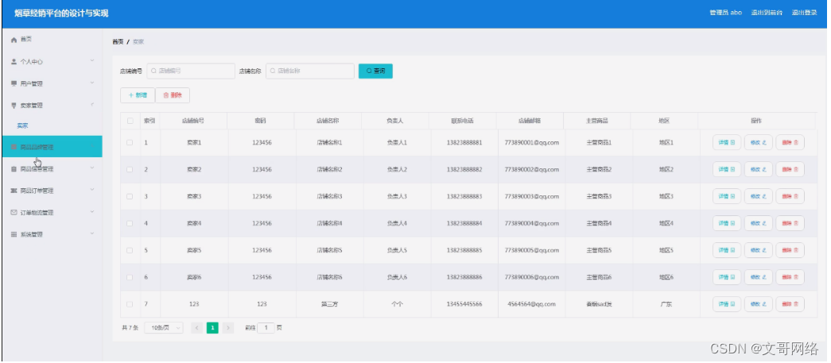Open details for row 卖家6
831x363 pixels.
[727, 277]
